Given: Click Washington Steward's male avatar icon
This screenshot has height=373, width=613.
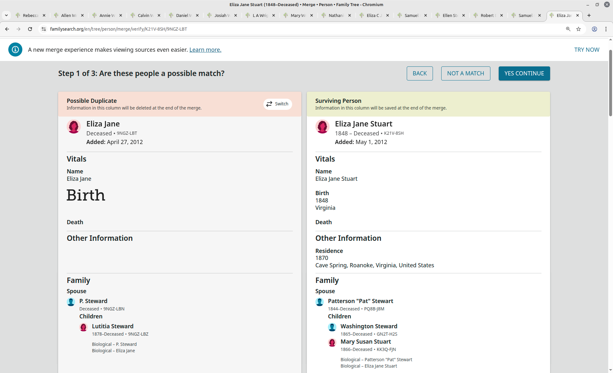Looking at the screenshot, I should 332,327.
